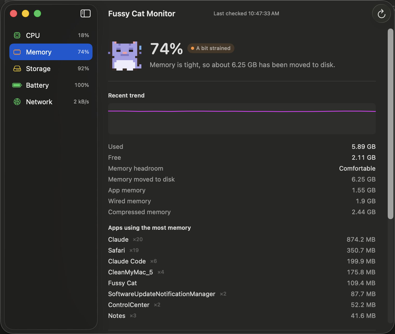
Task: Click the memory summary sentence about disk
Action: pyautogui.click(x=242, y=65)
